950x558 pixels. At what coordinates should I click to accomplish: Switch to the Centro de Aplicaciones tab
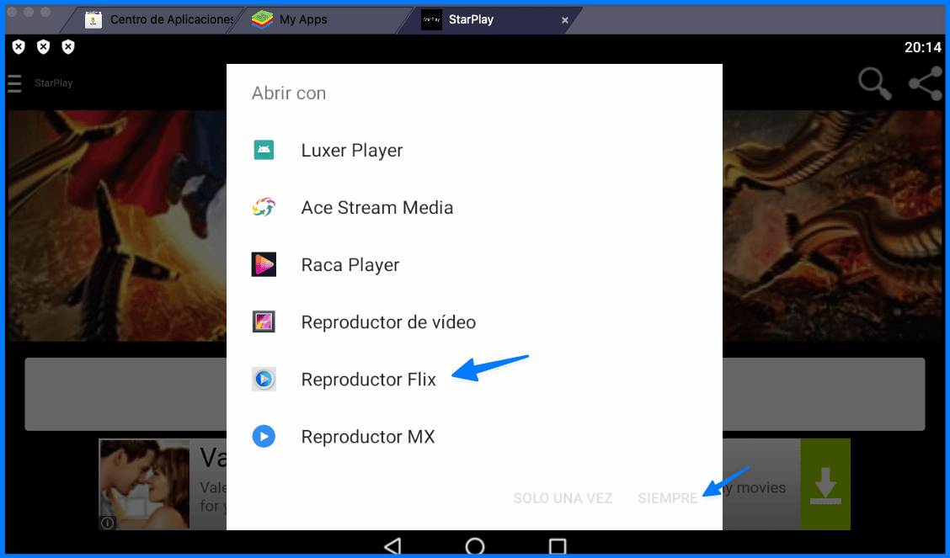(x=157, y=19)
